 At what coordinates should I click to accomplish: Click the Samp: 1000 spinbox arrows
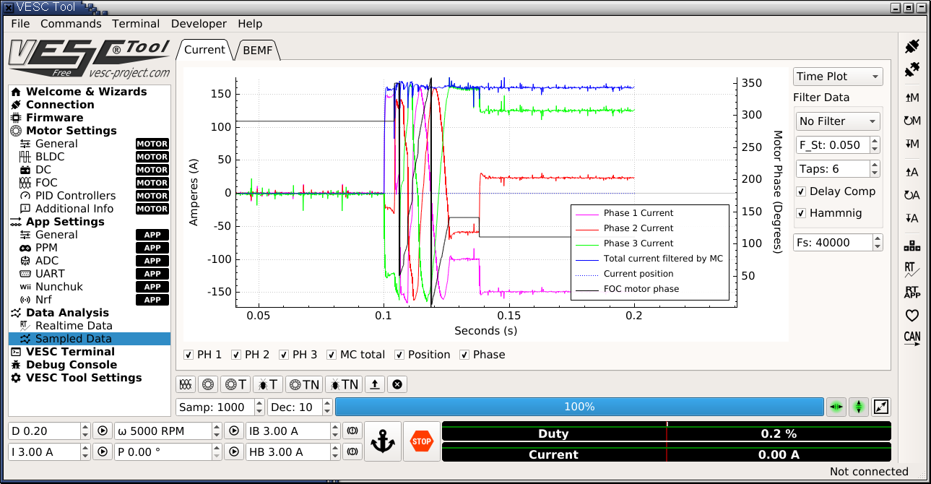click(260, 407)
